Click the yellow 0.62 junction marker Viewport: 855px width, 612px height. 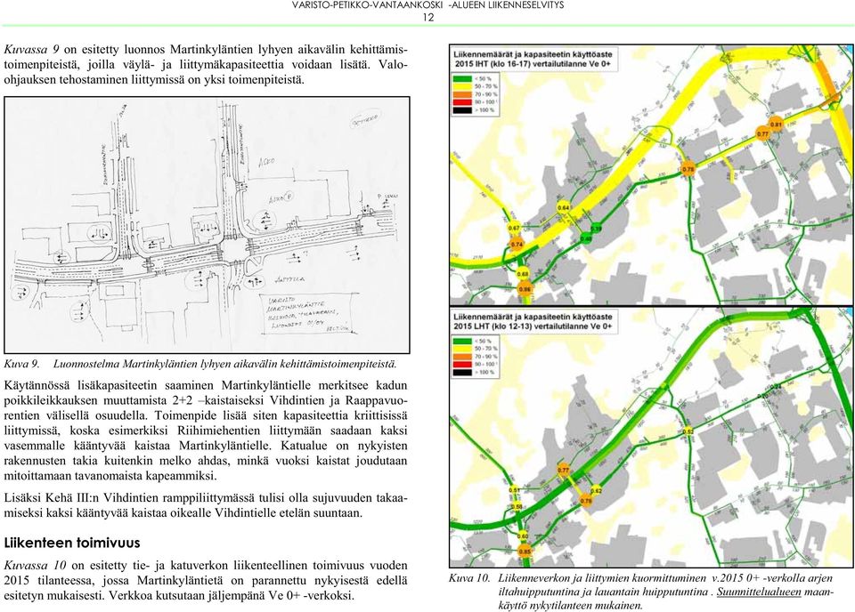coord(596,491)
